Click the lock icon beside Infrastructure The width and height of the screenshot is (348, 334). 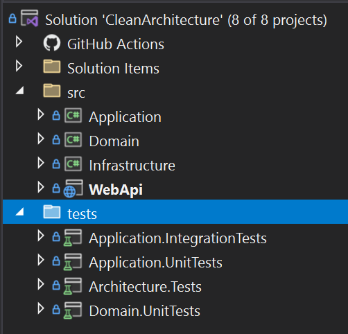click(56, 164)
